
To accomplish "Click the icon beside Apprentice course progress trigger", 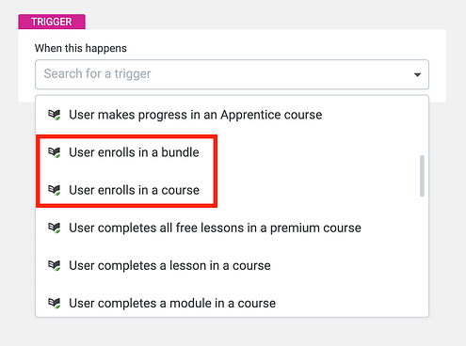I will (54, 115).
